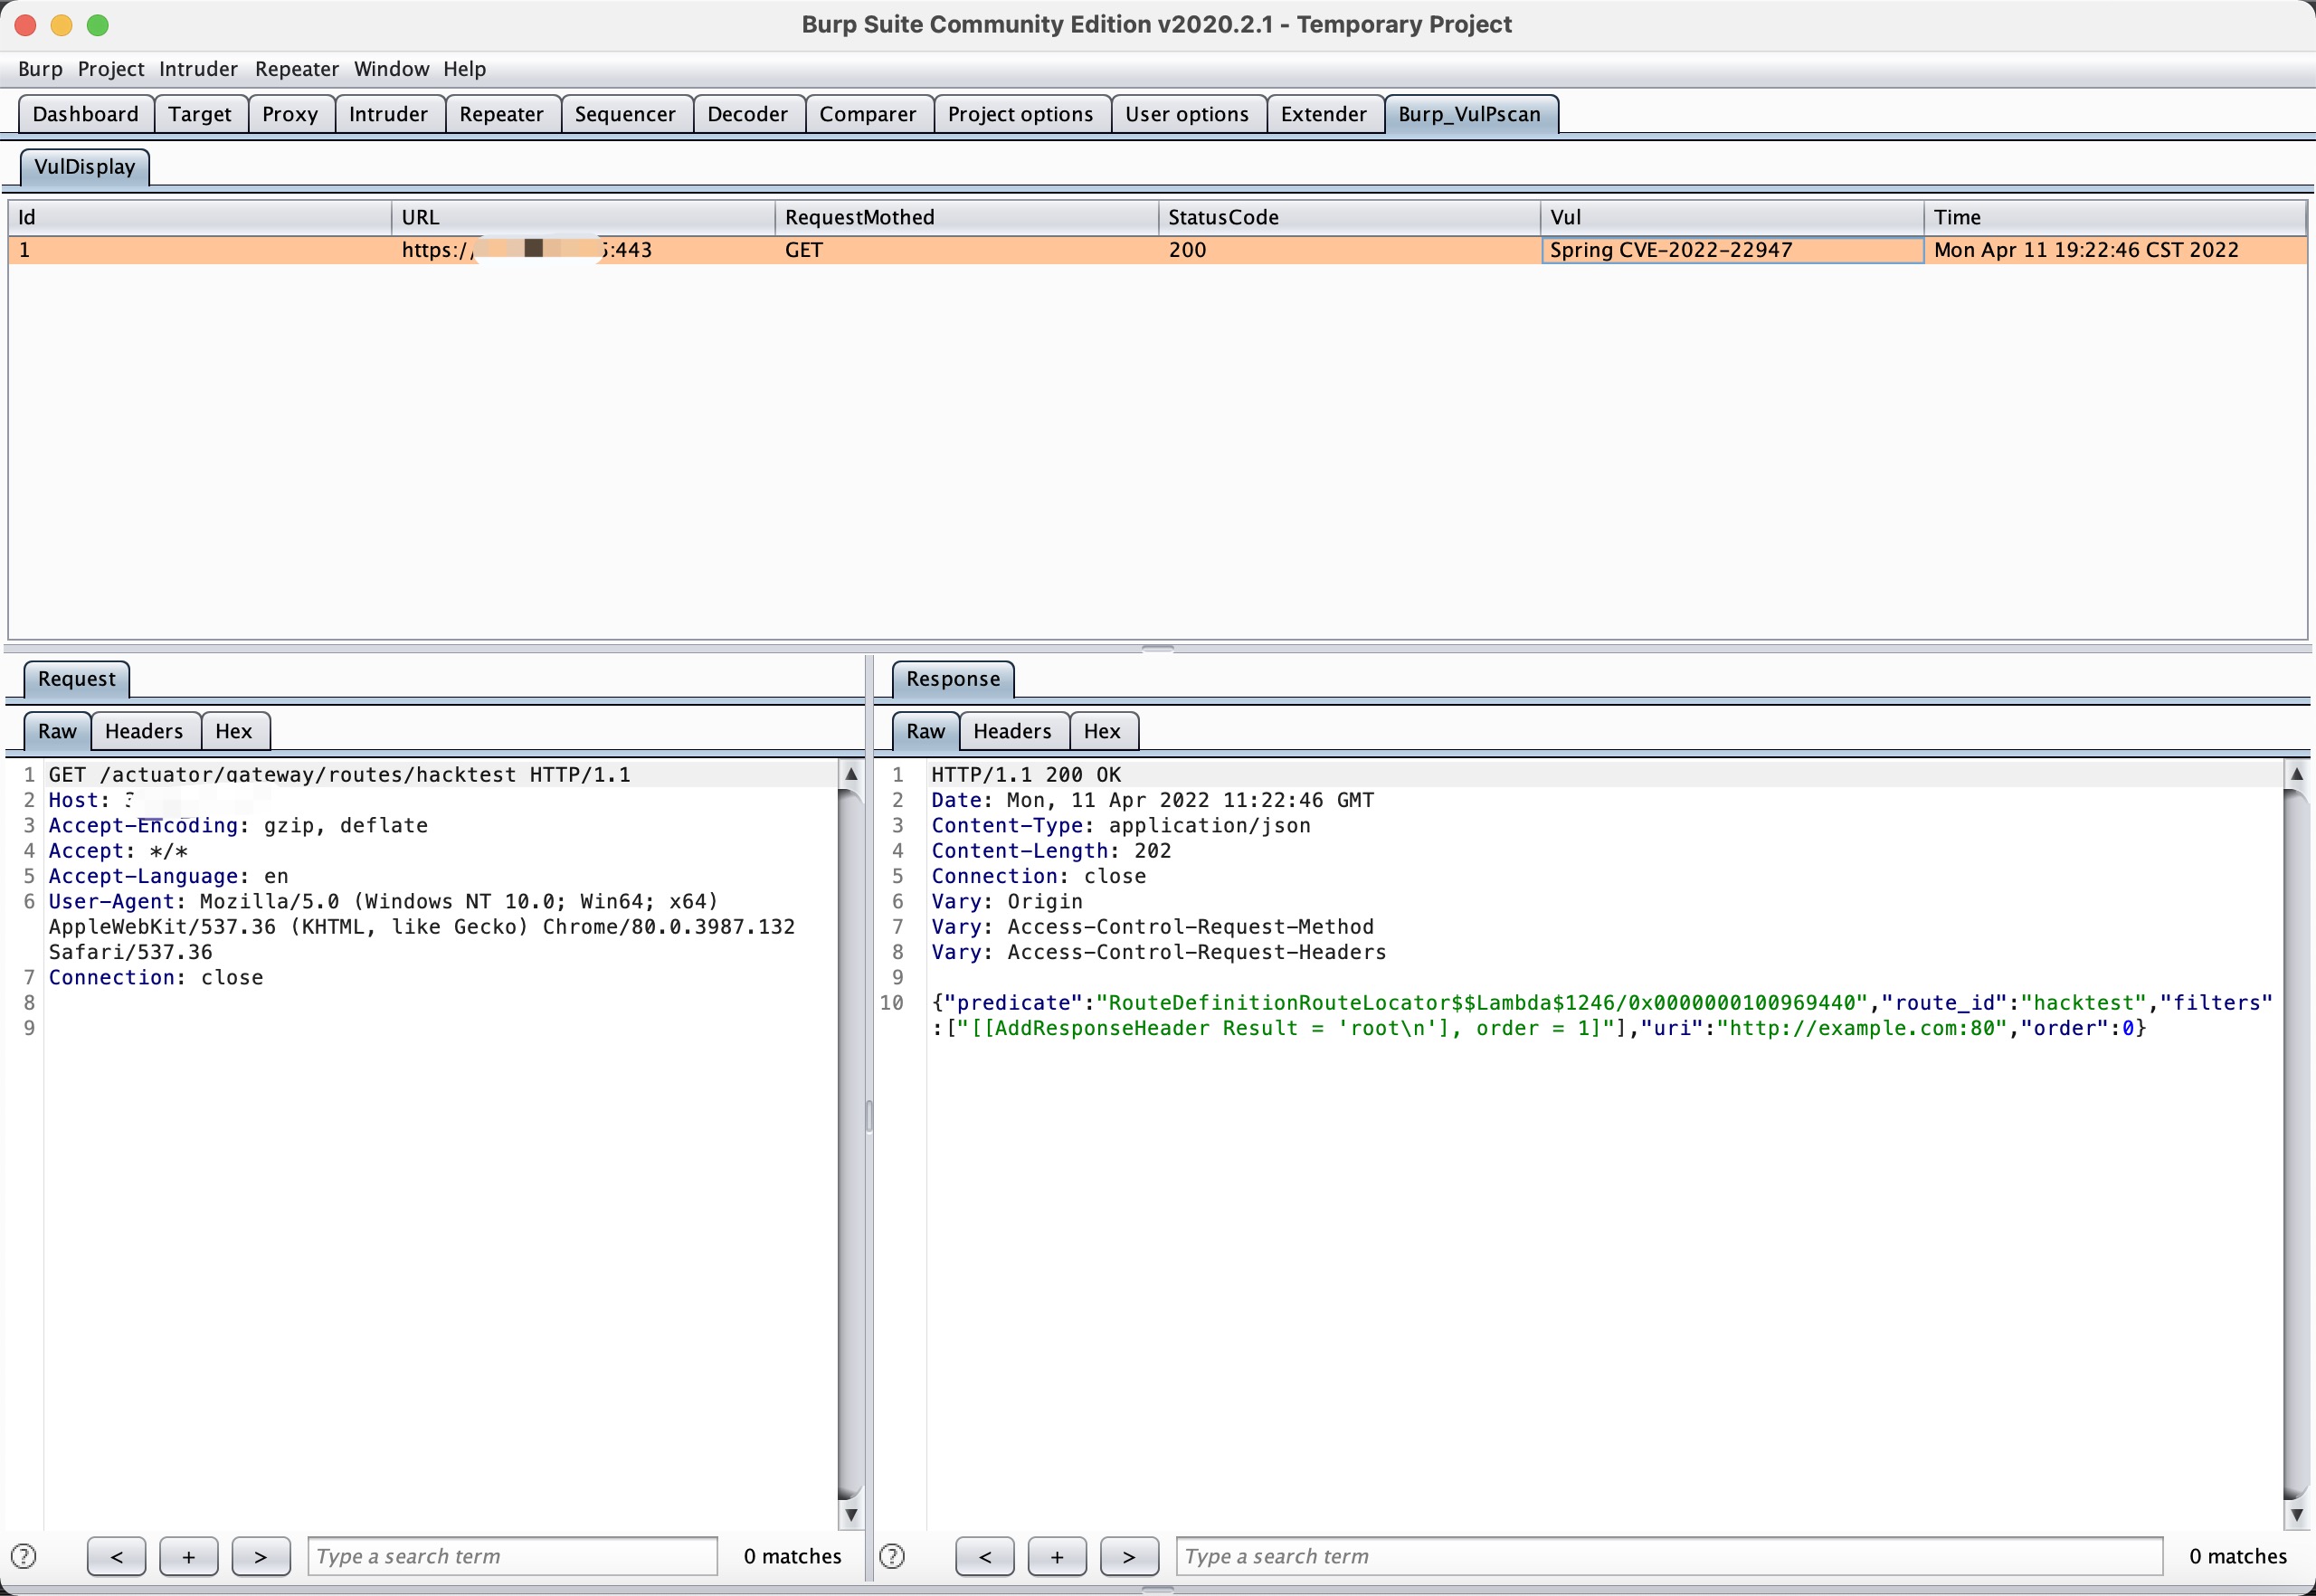Click previous match arrow in request search

116,1556
